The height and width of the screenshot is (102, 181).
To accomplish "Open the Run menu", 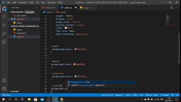I will click(43, 3).
